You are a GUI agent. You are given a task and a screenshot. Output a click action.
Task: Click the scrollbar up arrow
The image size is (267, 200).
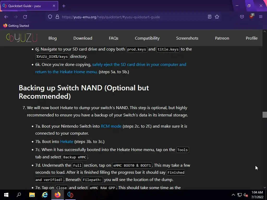click(x=265, y=32)
